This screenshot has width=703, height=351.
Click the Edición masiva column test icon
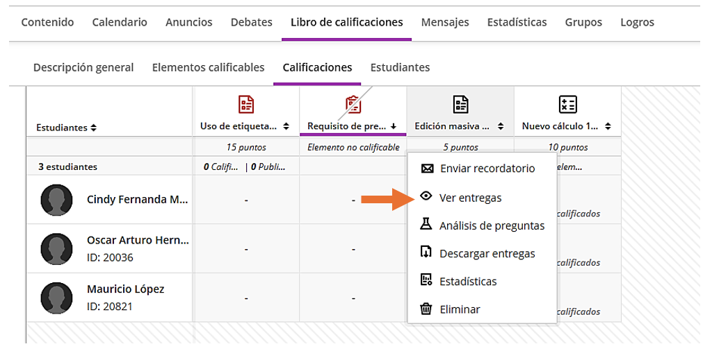(460, 105)
